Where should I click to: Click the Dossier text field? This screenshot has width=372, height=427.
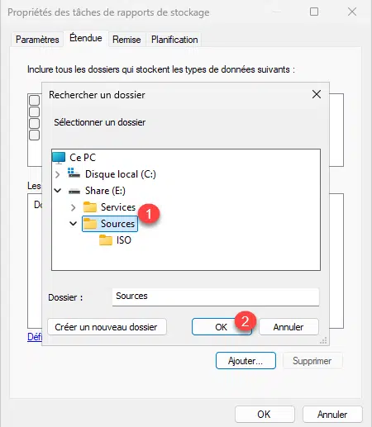(x=216, y=297)
